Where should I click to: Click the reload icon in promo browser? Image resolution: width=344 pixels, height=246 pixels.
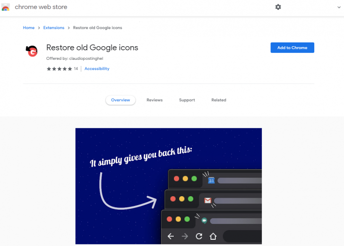click(199, 237)
